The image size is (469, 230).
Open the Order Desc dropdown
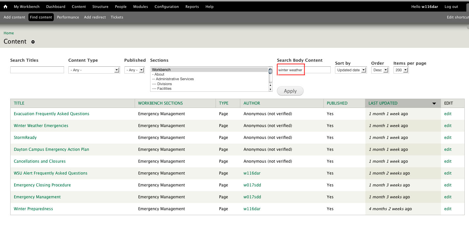(x=380, y=70)
